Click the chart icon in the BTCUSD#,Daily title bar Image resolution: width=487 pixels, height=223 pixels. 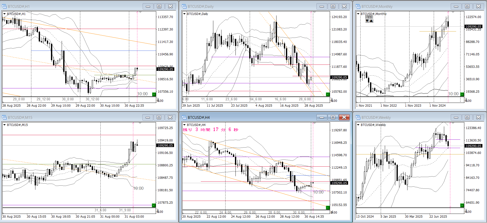(184, 6)
